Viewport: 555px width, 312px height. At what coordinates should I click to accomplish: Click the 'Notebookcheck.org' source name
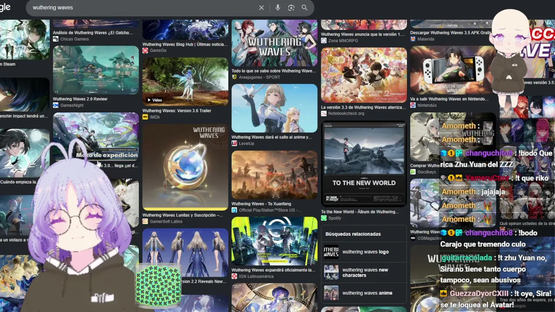pyautogui.click(x=346, y=114)
